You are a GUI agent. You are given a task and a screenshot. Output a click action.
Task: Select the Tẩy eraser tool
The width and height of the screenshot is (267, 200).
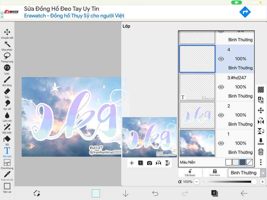7,93
